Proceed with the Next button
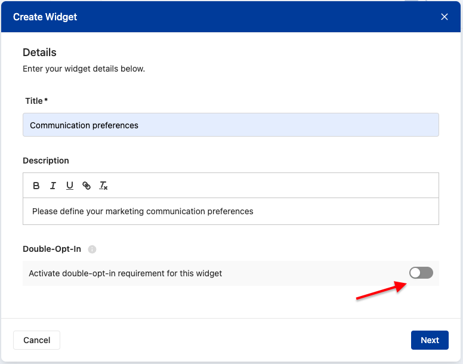 coord(430,340)
